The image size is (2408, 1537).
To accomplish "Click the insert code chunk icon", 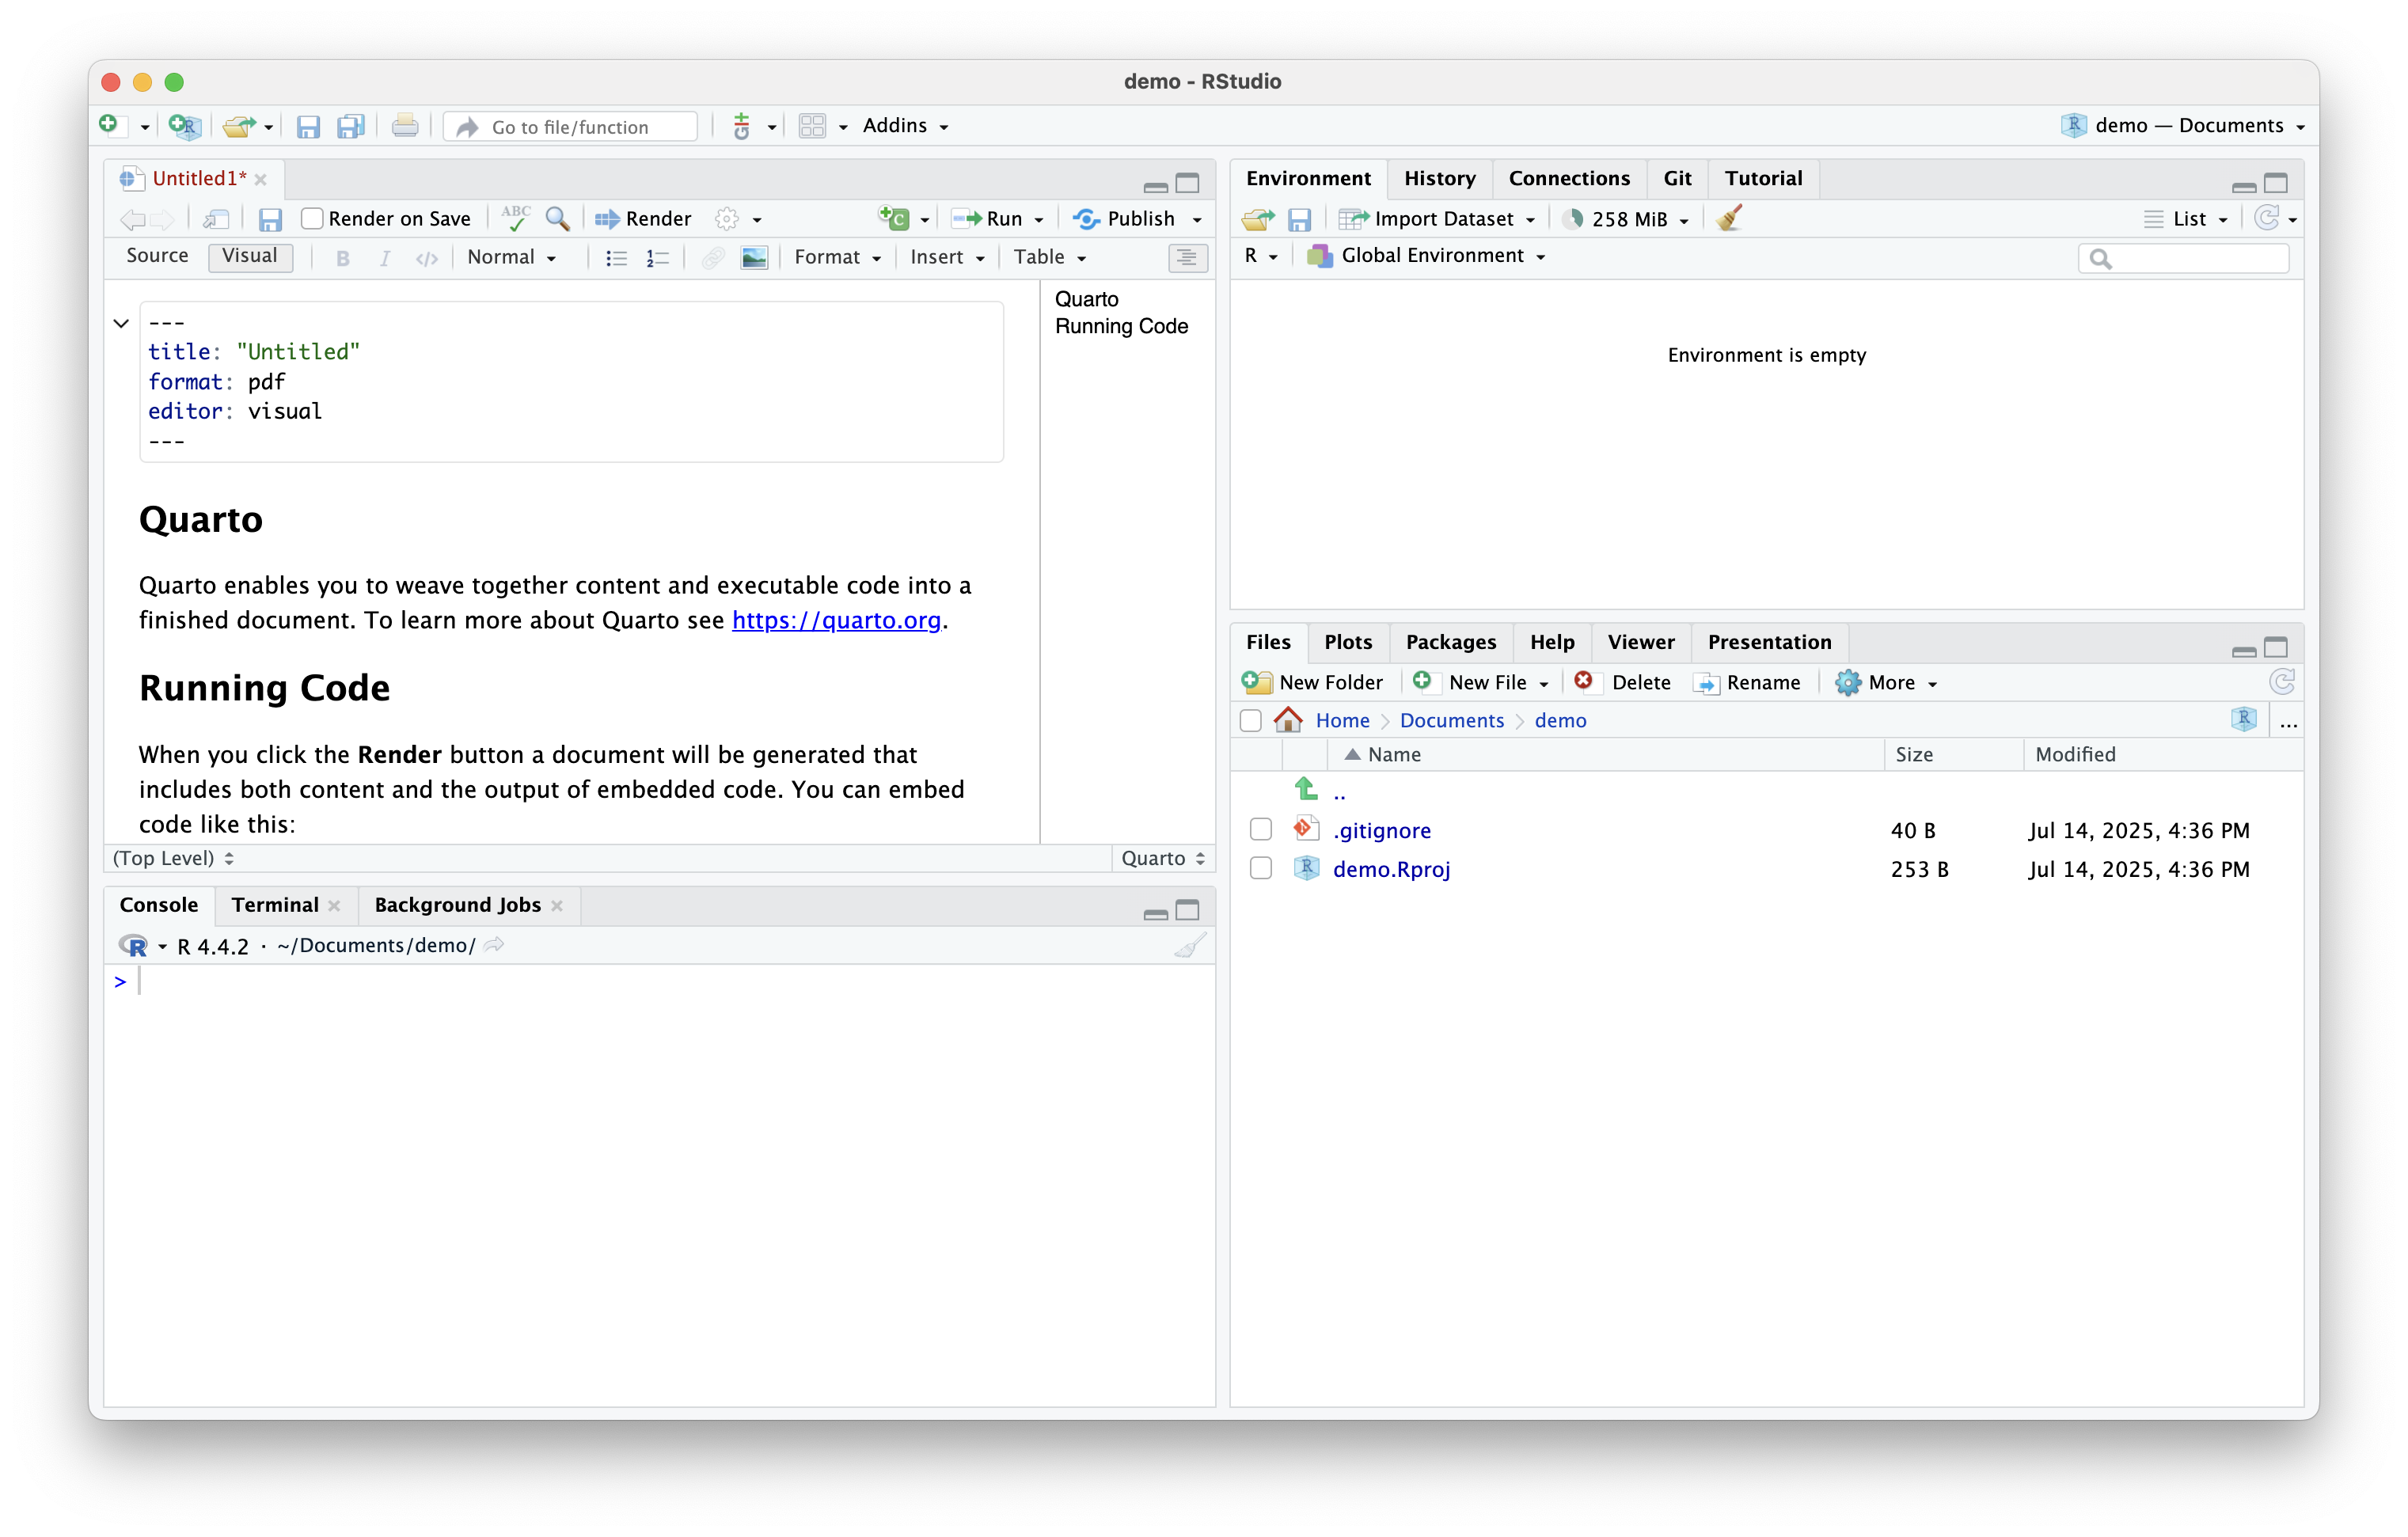I will coord(894,218).
